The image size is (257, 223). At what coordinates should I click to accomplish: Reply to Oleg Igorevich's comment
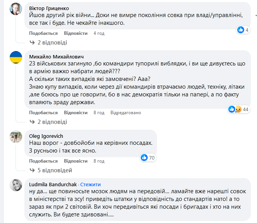click(x=76, y=161)
